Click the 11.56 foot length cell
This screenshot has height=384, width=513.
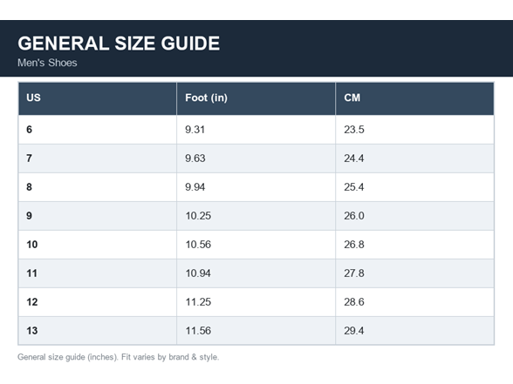[x=256, y=331]
